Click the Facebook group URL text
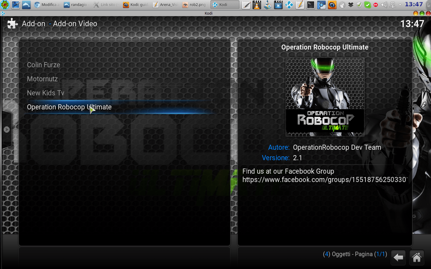This screenshot has height=269, width=431. click(x=325, y=180)
